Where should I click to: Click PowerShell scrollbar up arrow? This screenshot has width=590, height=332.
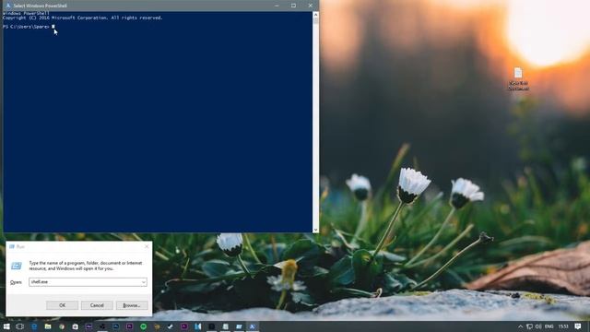[315, 15]
